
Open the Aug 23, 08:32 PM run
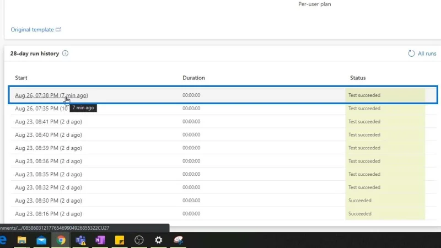49,187
